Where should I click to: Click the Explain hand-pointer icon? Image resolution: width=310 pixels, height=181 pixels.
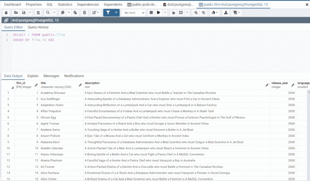(174, 13)
